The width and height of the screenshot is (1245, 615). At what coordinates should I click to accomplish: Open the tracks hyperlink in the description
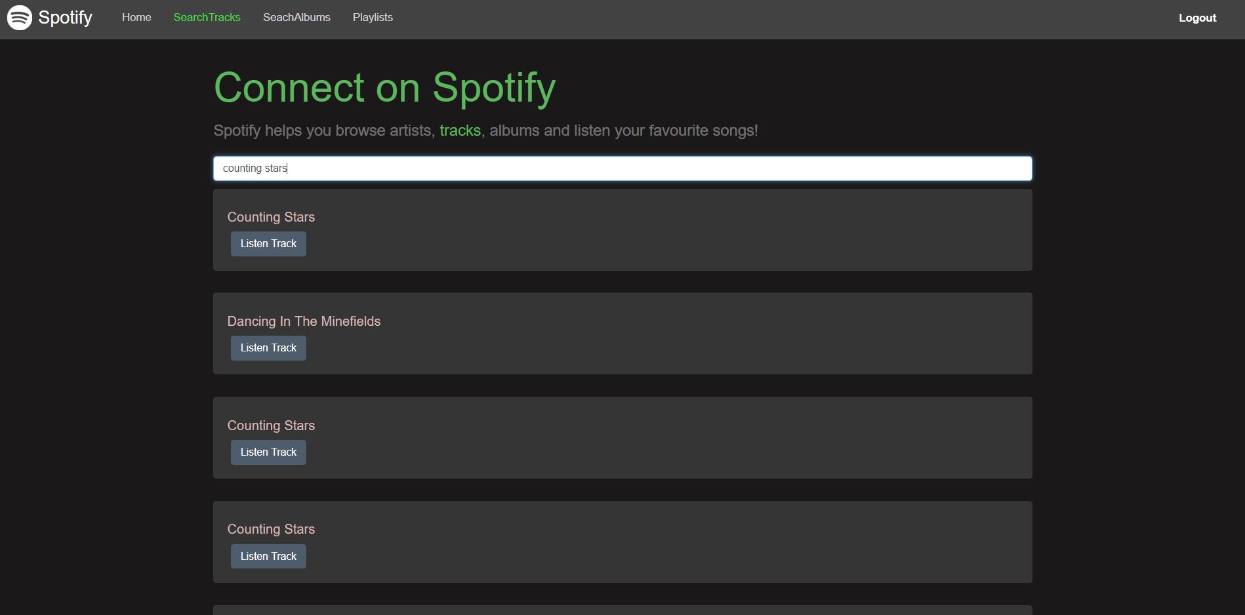[459, 130]
